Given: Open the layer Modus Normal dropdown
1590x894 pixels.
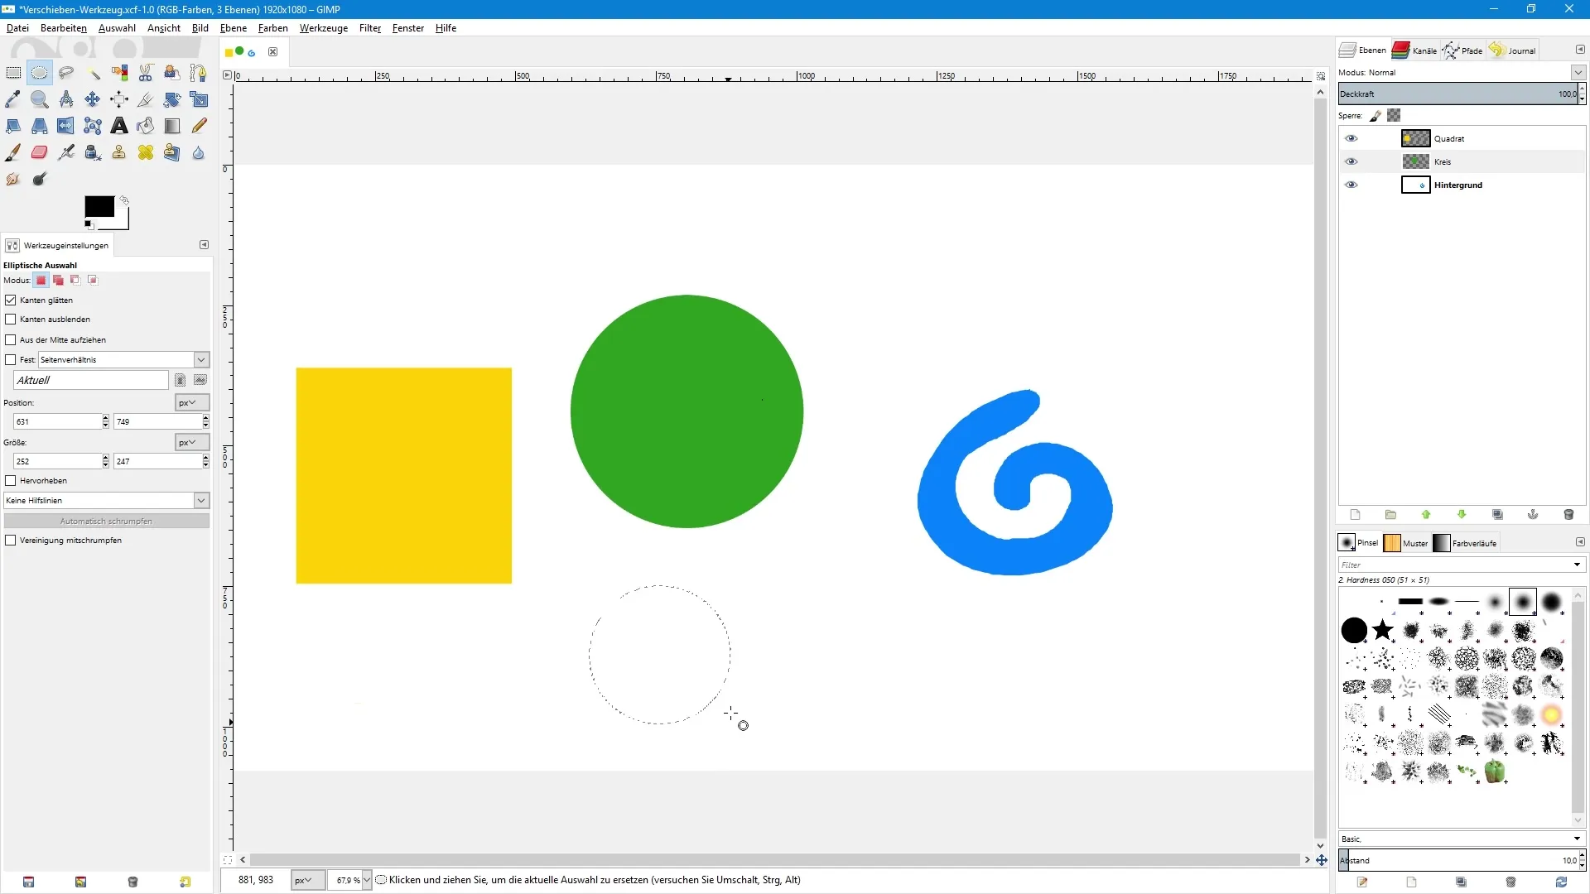Looking at the screenshot, I should pyautogui.click(x=1578, y=73).
